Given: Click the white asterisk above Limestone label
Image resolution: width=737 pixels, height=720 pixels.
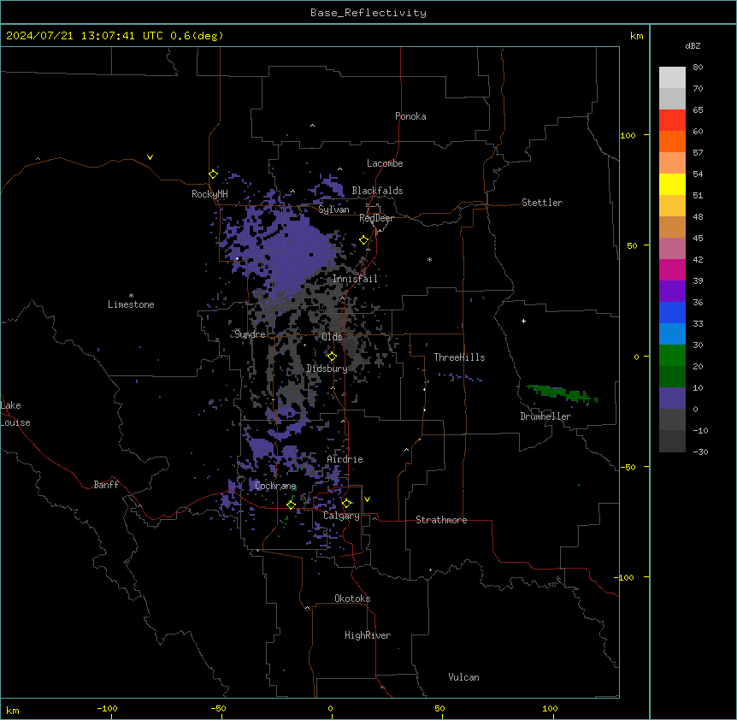Looking at the screenshot, I should [131, 296].
